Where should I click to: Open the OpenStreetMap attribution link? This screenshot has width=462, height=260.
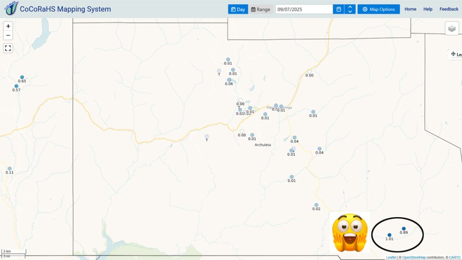point(414,257)
